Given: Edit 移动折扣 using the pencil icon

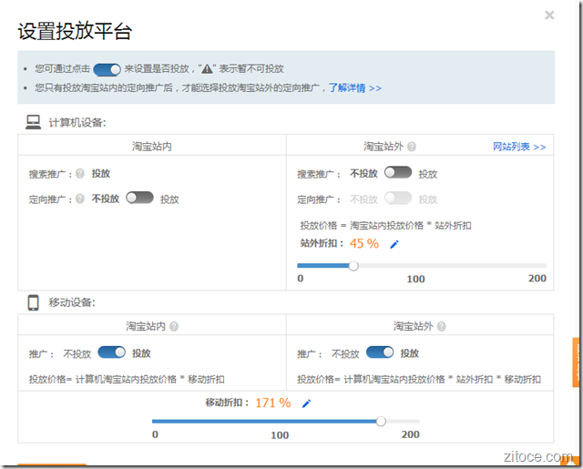Looking at the screenshot, I should pos(306,403).
